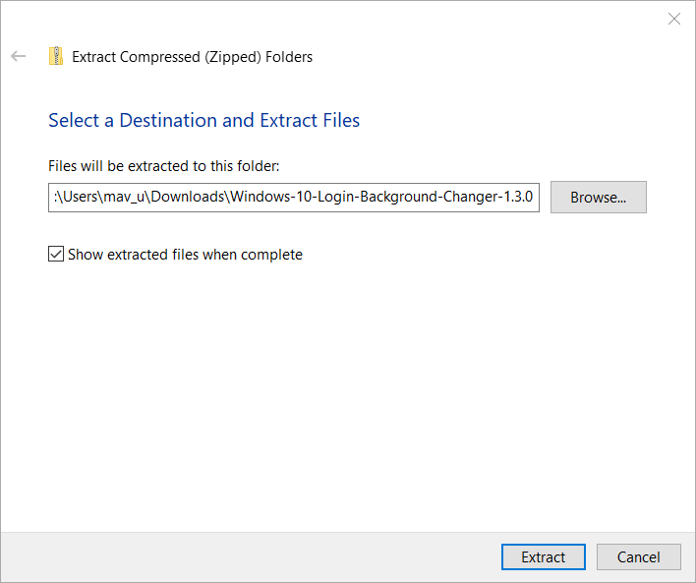
Task: Click the 'Select a Destination and Extract Files' heading
Action: (x=203, y=121)
